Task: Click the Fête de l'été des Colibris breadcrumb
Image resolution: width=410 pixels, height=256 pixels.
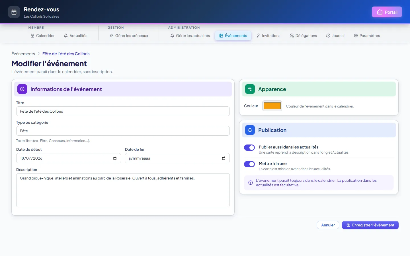Action: click(x=66, y=54)
